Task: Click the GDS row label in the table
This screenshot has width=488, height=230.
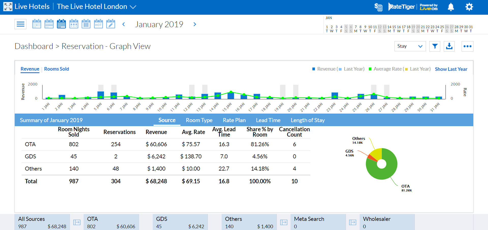Action: pos(30,156)
